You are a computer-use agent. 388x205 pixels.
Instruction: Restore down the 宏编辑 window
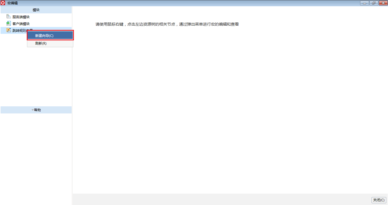click(x=374, y=3)
